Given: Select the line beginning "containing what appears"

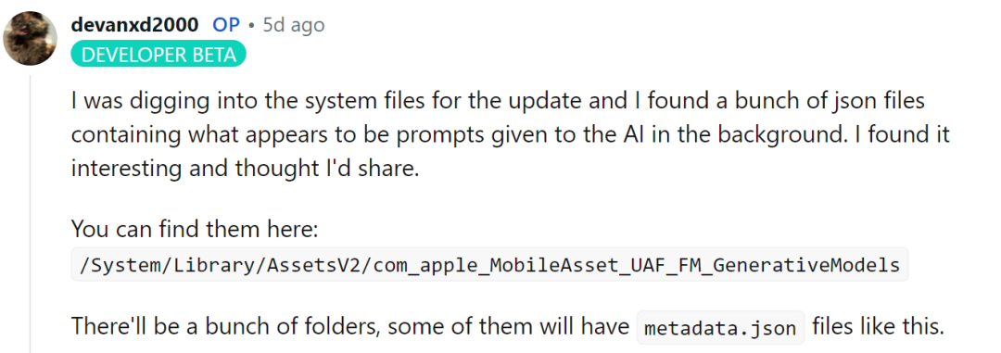Looking at the screenshot, I should click(x=510, y=135).
